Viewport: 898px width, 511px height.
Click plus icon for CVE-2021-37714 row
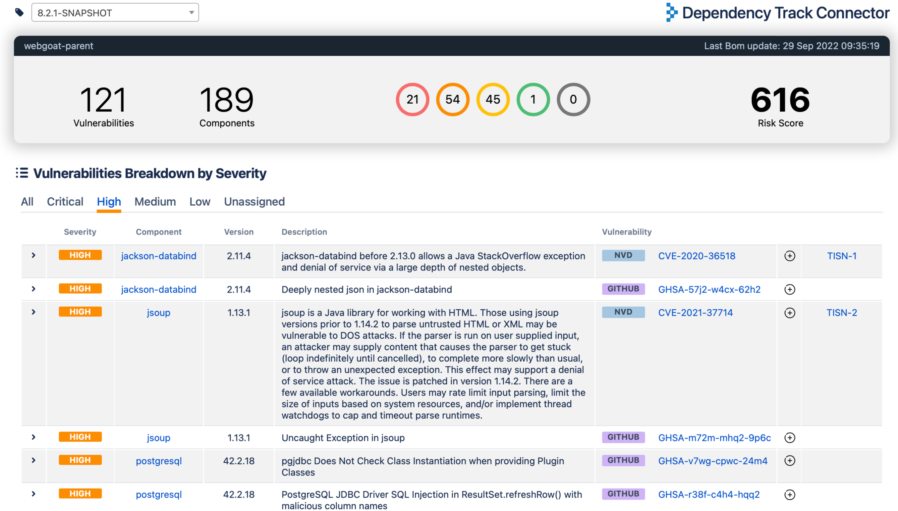coord(789,313)
